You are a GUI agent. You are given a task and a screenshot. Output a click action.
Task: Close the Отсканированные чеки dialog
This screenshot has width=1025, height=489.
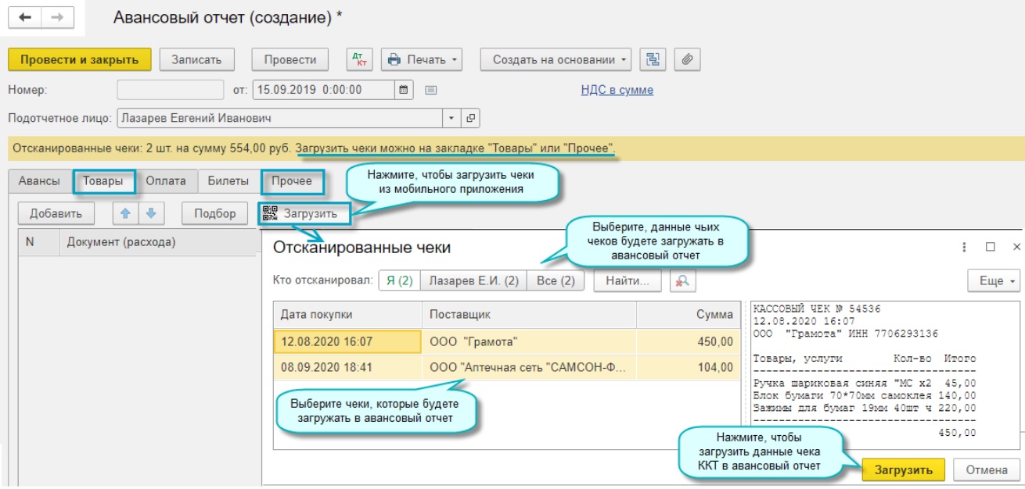(x=1016, y=247)
